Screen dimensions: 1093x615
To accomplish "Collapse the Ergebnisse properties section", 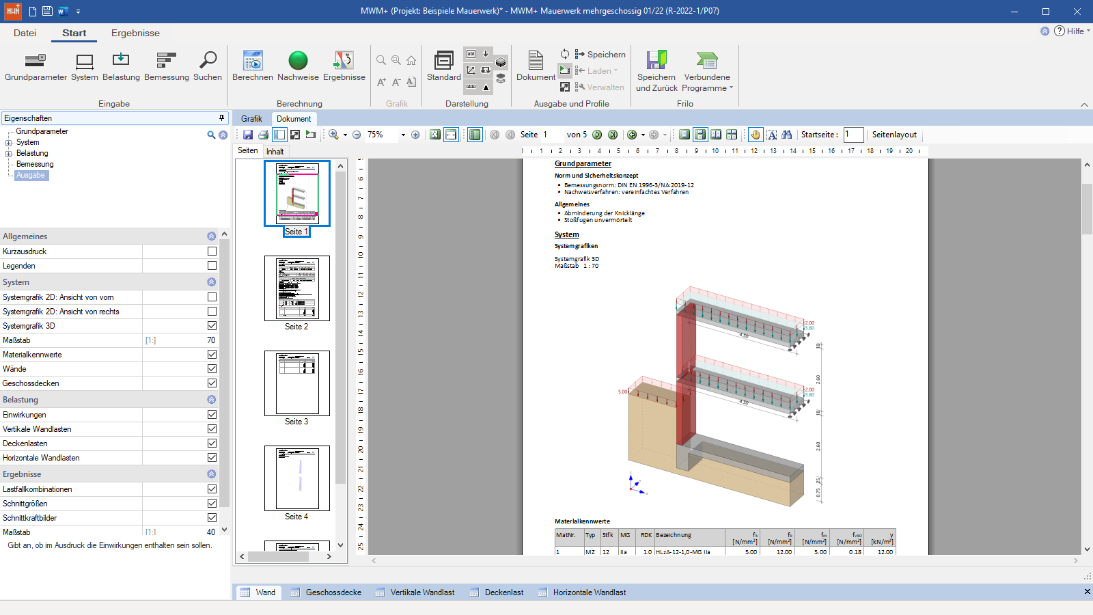I will tap(211, 474).
